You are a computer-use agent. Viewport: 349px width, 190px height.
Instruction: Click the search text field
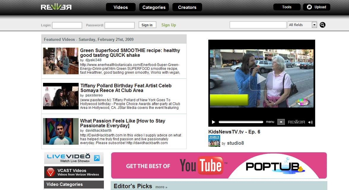(x=258, y=25)
